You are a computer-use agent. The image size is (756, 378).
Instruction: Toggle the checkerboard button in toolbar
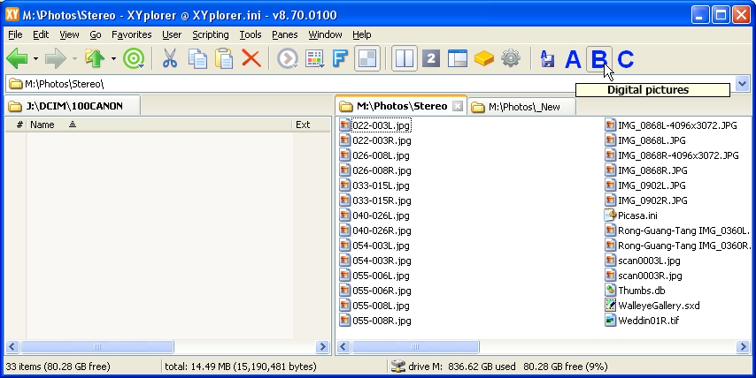pyautogui.click(x=366, y=59)
